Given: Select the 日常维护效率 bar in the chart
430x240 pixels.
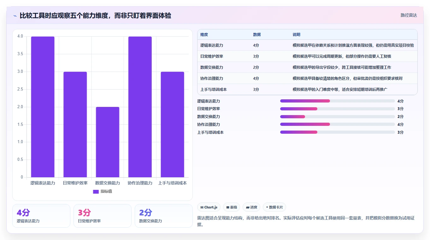Looking at the screenshot, I should 75,125.
